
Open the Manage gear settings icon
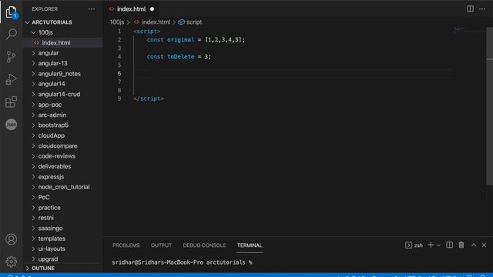click(x=12, y=262)
